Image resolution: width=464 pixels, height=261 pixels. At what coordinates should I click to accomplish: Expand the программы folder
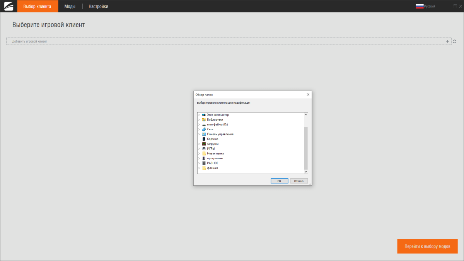click(199, 158)
